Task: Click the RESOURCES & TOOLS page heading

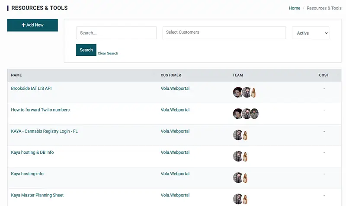Action: coord(39,8)
